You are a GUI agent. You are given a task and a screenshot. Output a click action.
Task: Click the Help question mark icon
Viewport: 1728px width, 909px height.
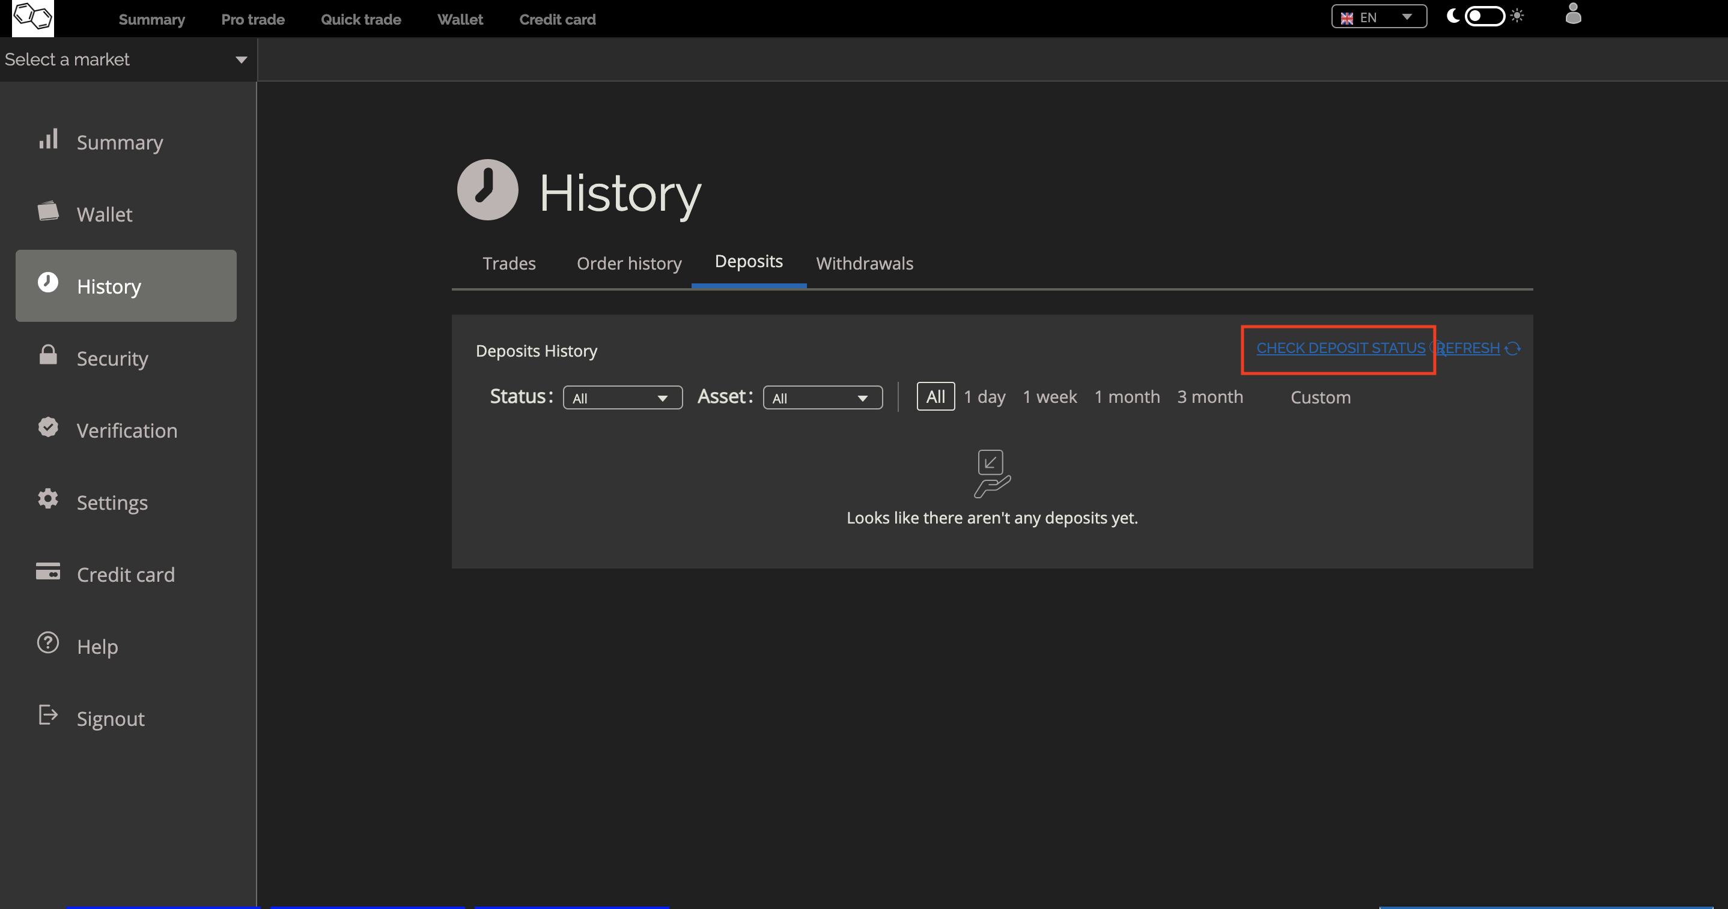47,643
